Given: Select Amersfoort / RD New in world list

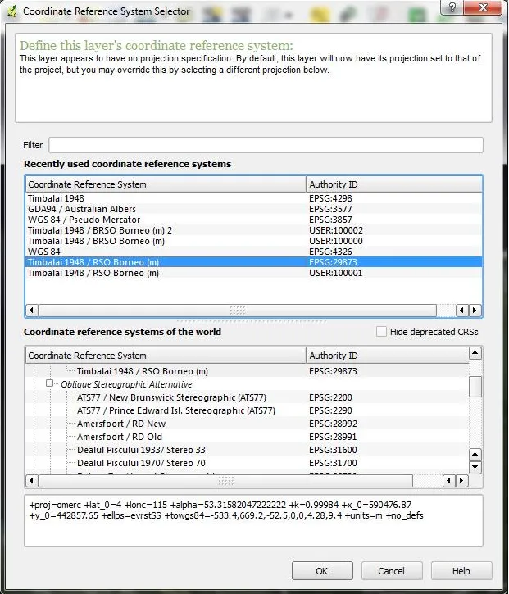Looking at the screenshot, I should pos(121,424).
